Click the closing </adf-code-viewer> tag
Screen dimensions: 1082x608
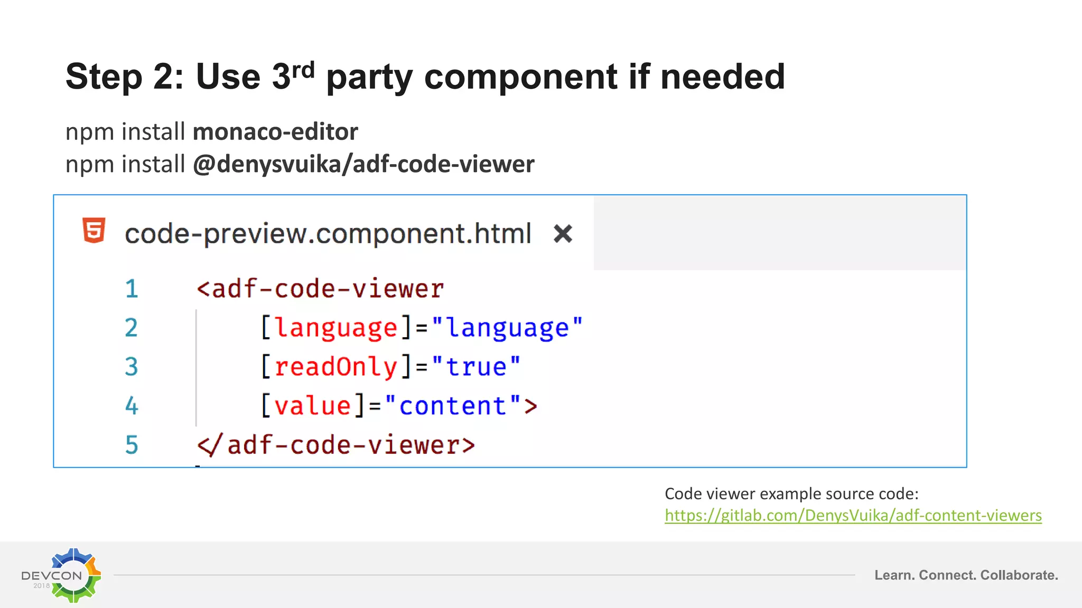[x=336, y=445]
